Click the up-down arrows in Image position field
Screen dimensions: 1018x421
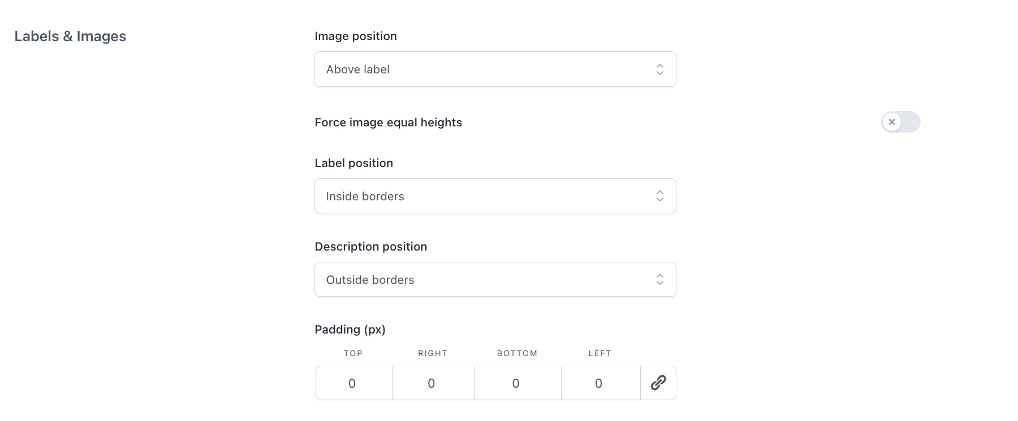tap(659, 69)
